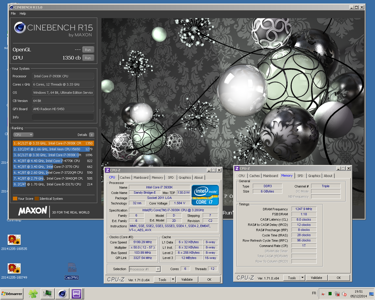
Task: Switch to Caches tab in left CPU-Z
Action: tap(125, 178)
